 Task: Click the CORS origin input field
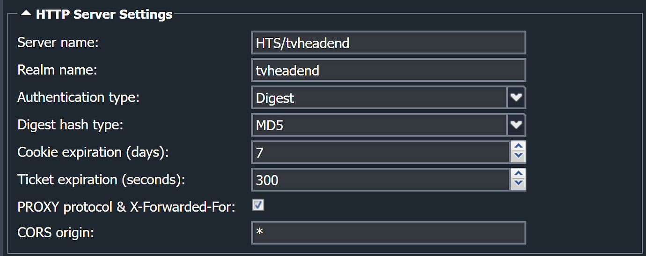pos(389,233)
